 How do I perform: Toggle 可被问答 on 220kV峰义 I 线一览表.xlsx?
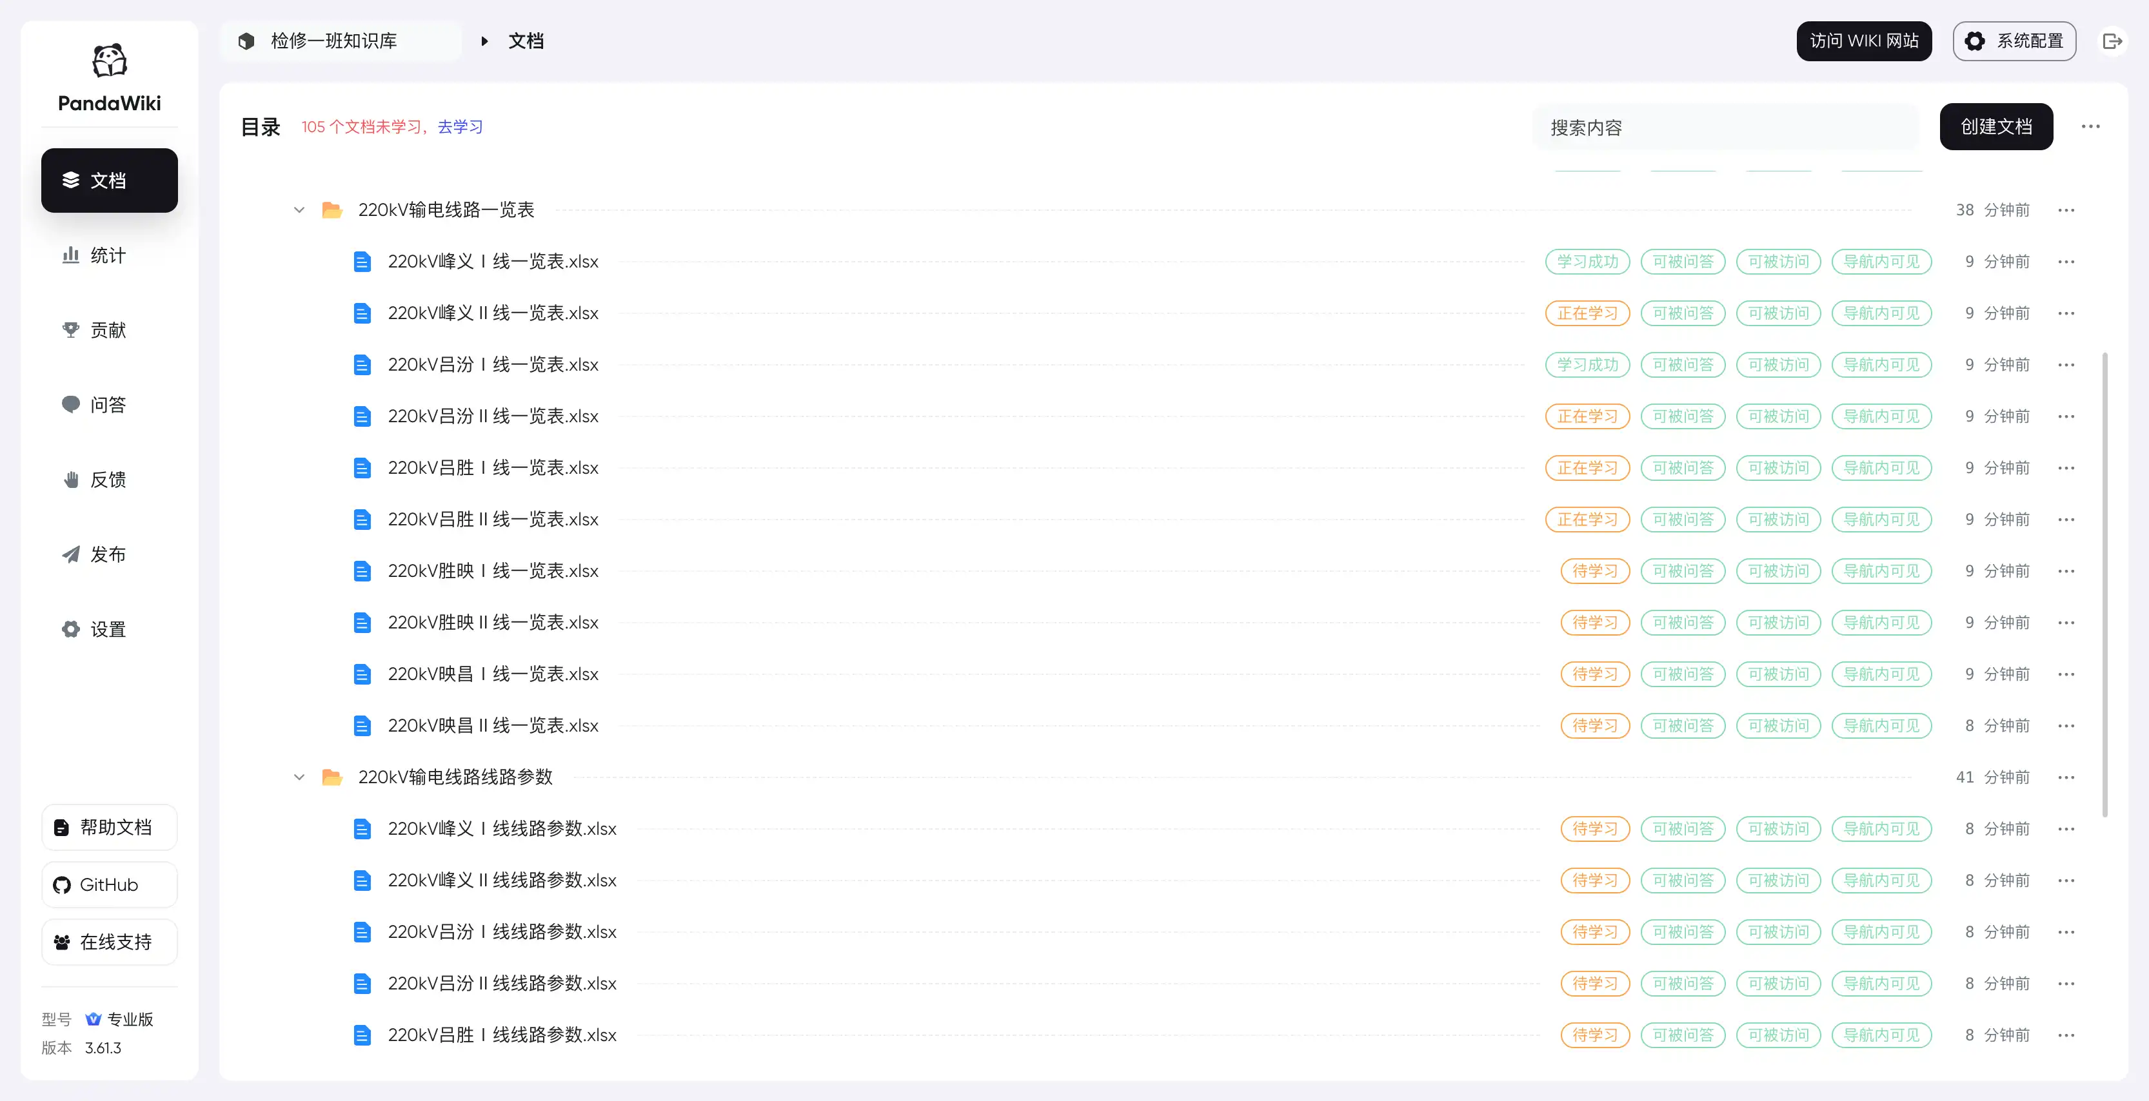(x=1683, y=261)
